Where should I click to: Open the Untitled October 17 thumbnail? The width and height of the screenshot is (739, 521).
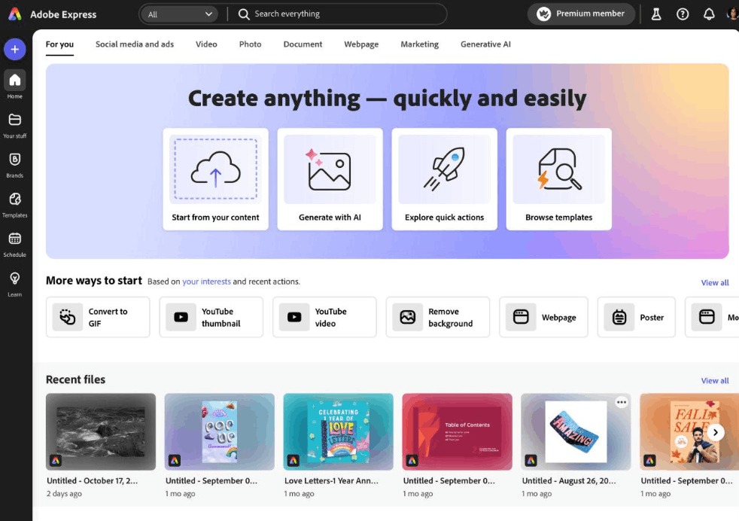[100, 431]
